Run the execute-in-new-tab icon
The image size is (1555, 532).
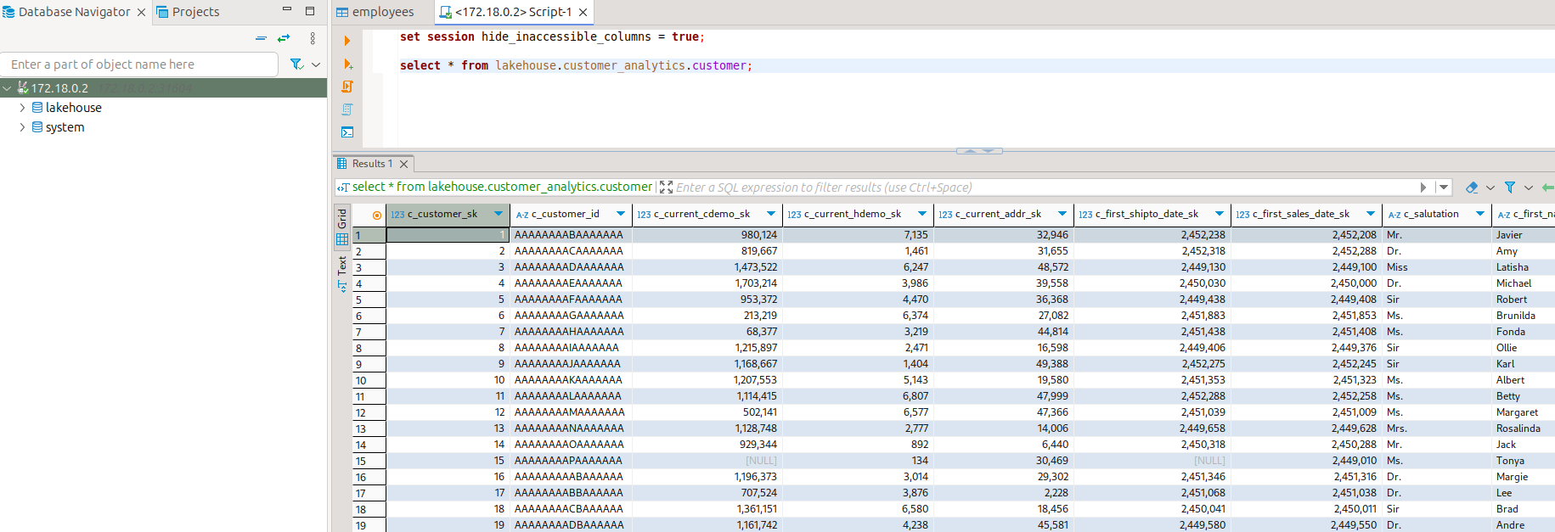347,64
